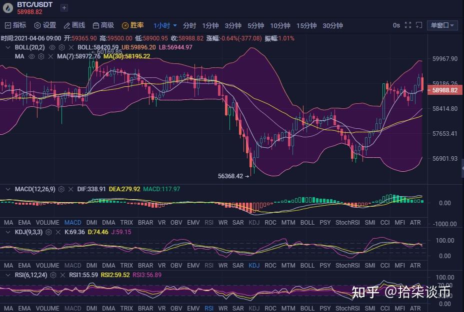This screenshot has width=464, height=312.
Task: Open the 设置 chart settings
Action: (x=44, y=25)
